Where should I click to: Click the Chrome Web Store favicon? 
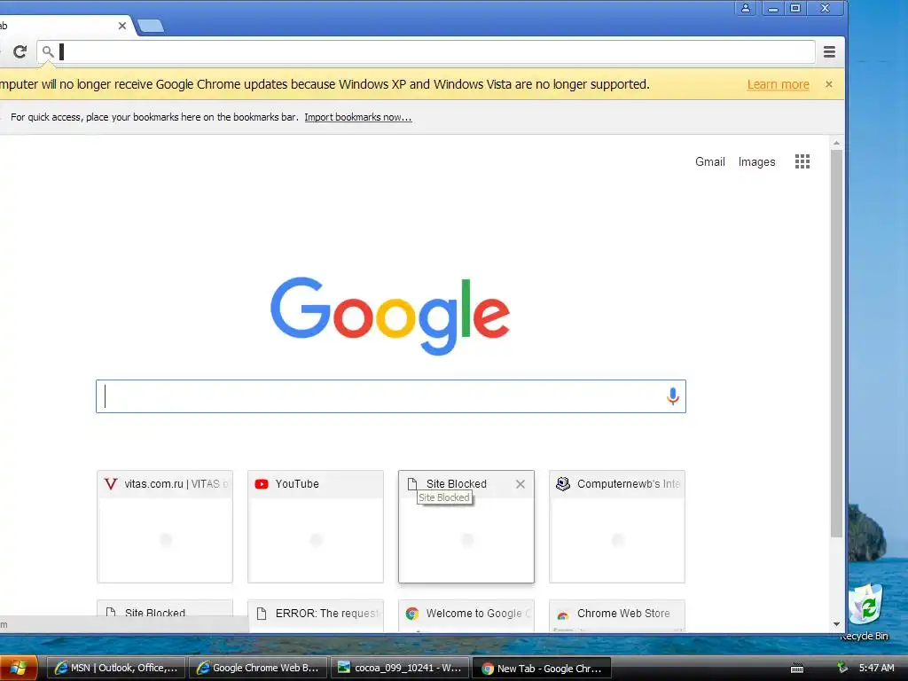pos(562,614)
